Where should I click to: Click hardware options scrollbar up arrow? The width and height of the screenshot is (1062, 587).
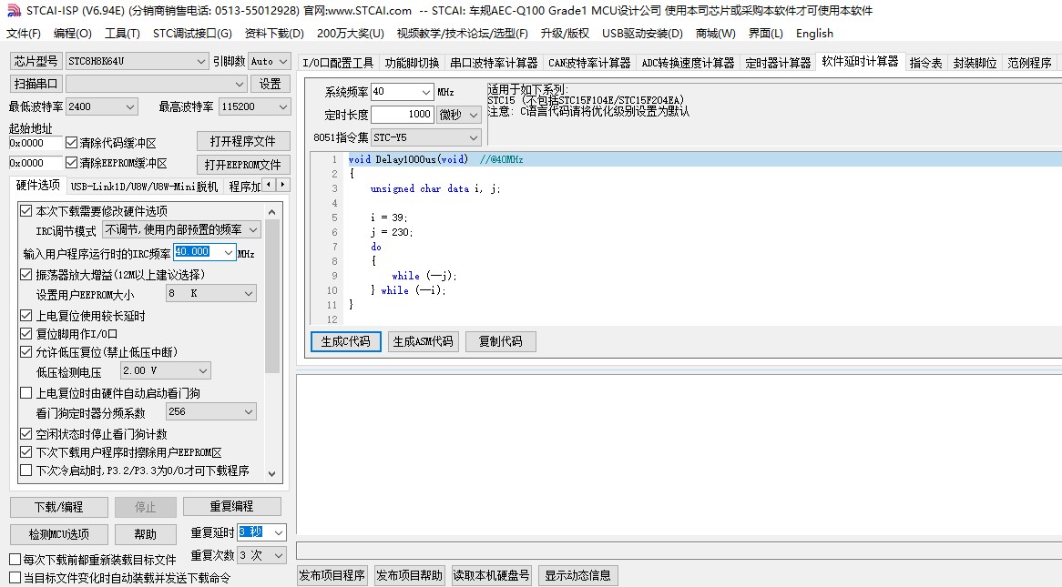(x=272, y=212)
